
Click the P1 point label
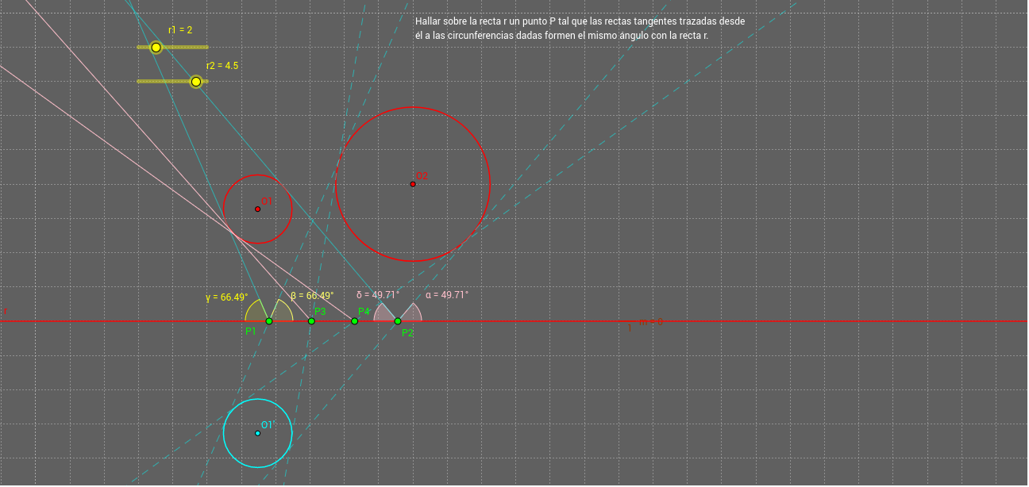click(x=251, y=332)
